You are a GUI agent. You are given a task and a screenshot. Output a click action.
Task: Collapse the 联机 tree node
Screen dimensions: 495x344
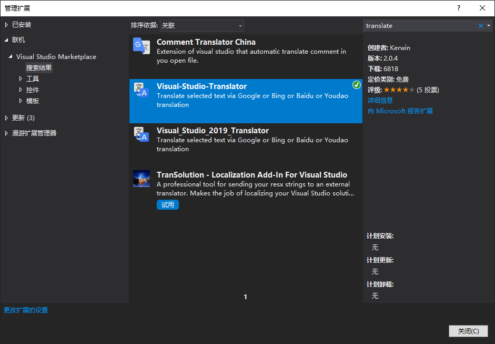point(7,40)
